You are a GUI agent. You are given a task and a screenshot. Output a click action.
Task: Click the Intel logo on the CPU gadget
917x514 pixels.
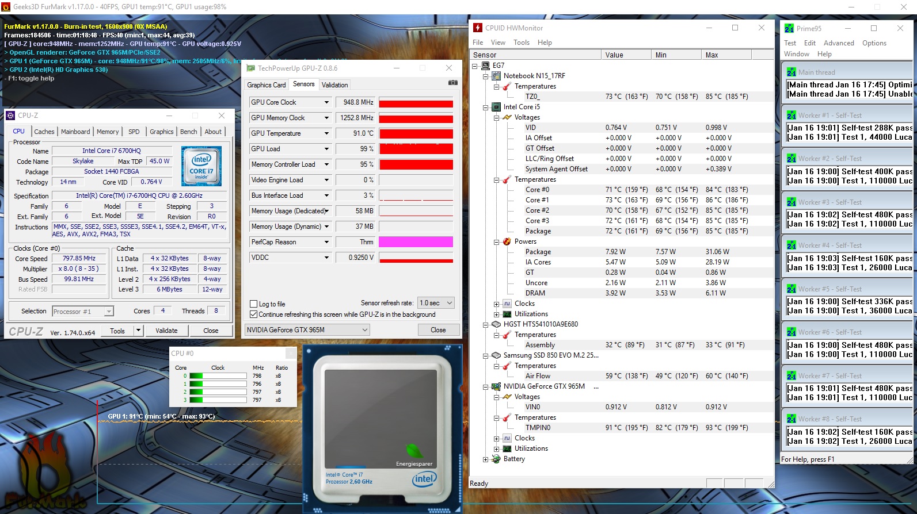tap(425, 478)
